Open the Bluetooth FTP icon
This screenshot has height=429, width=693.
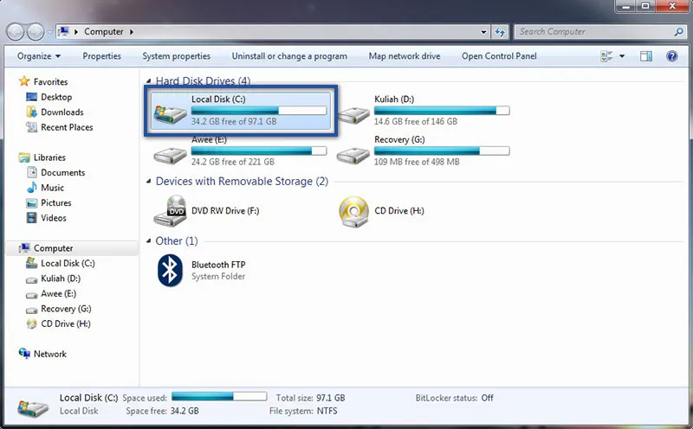[170, 270]
